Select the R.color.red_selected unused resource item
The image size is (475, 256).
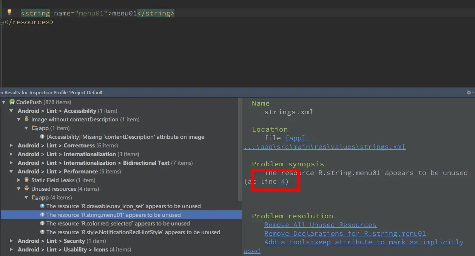pos(118,224)
